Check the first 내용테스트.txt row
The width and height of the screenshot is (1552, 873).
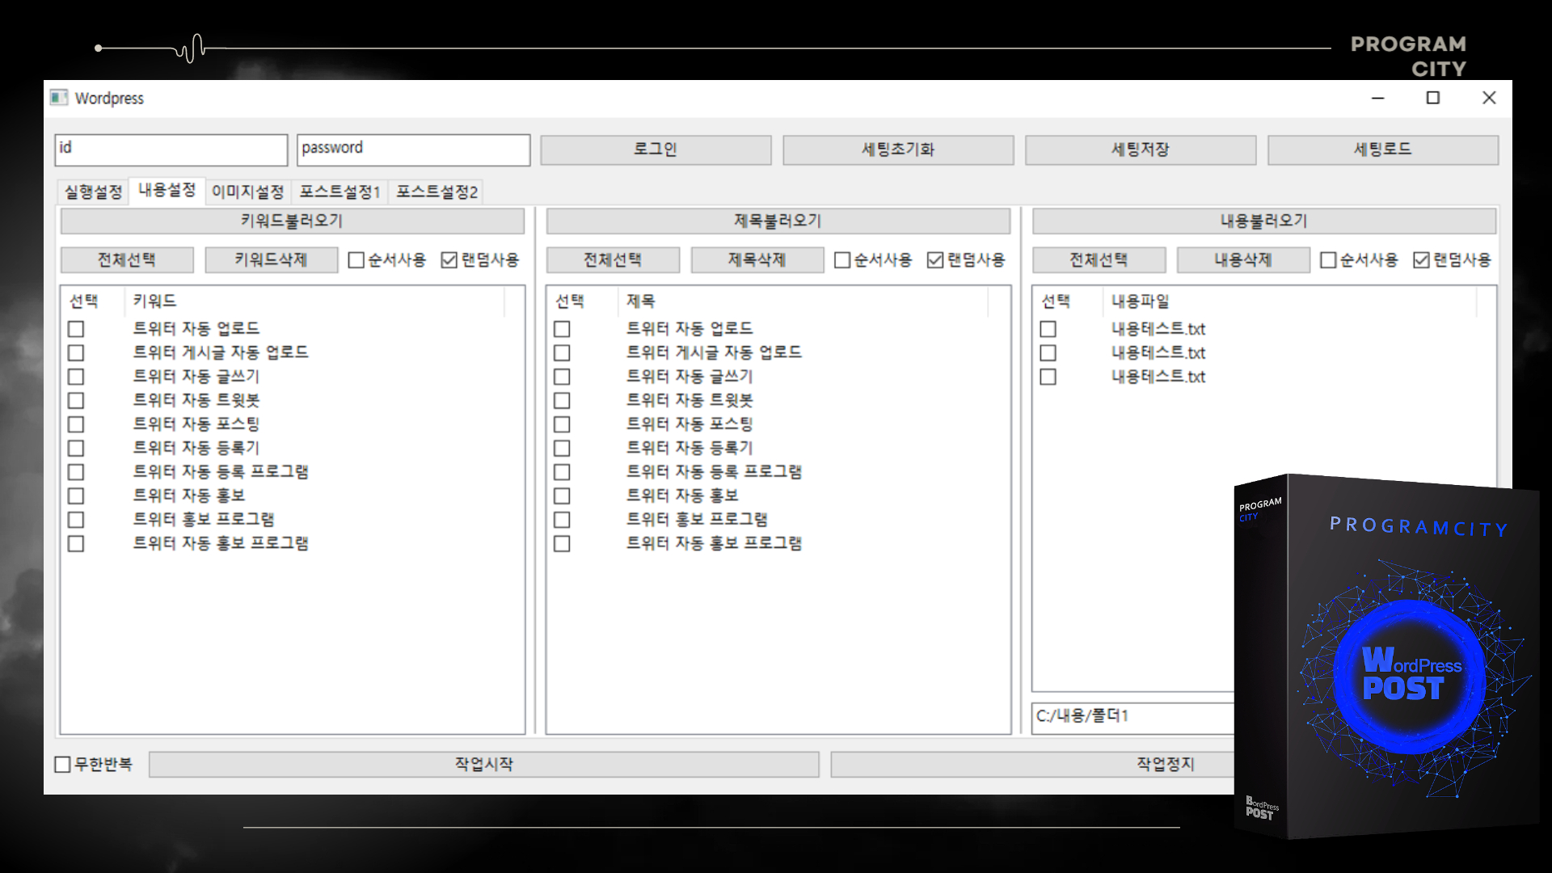point(1048,329)
